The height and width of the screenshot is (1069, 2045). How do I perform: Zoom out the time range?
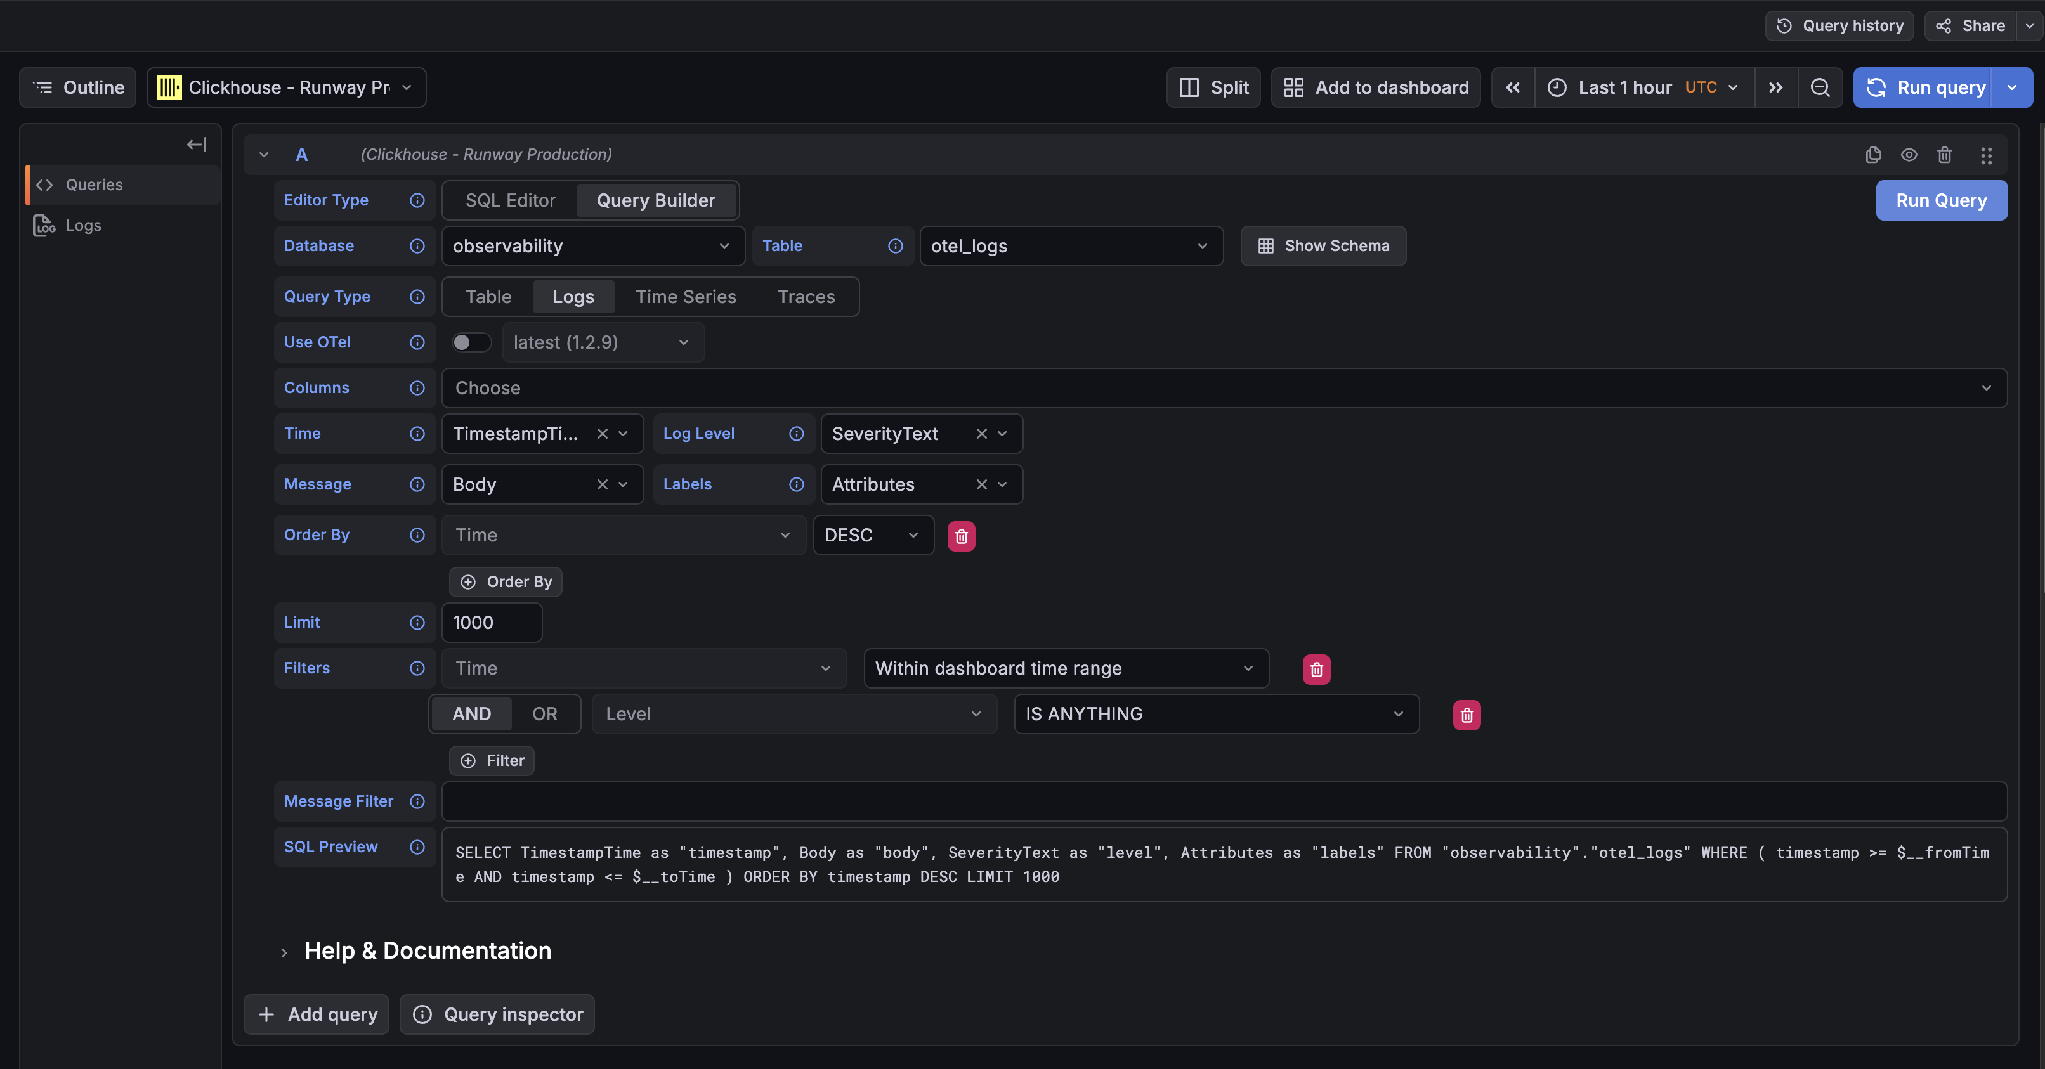coord(1820,87)
